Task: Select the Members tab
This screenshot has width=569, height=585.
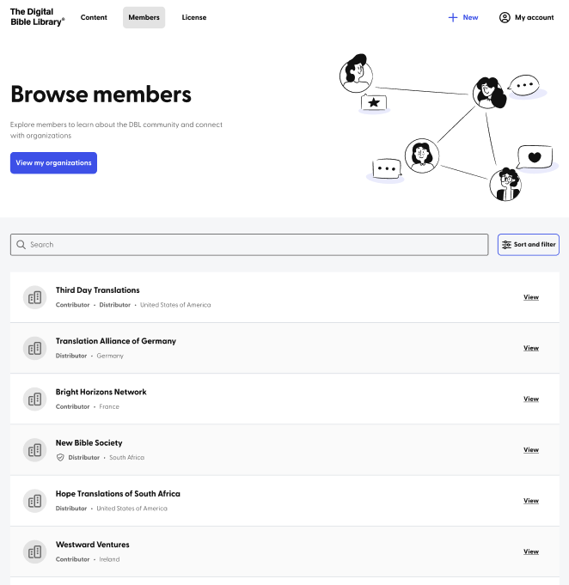Action: (144, 17)
